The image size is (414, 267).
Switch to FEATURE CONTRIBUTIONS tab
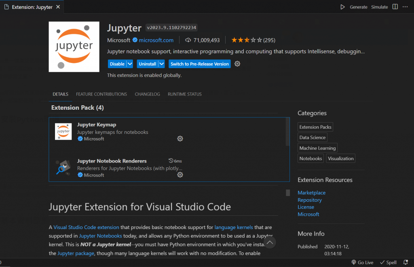[101, 94]
